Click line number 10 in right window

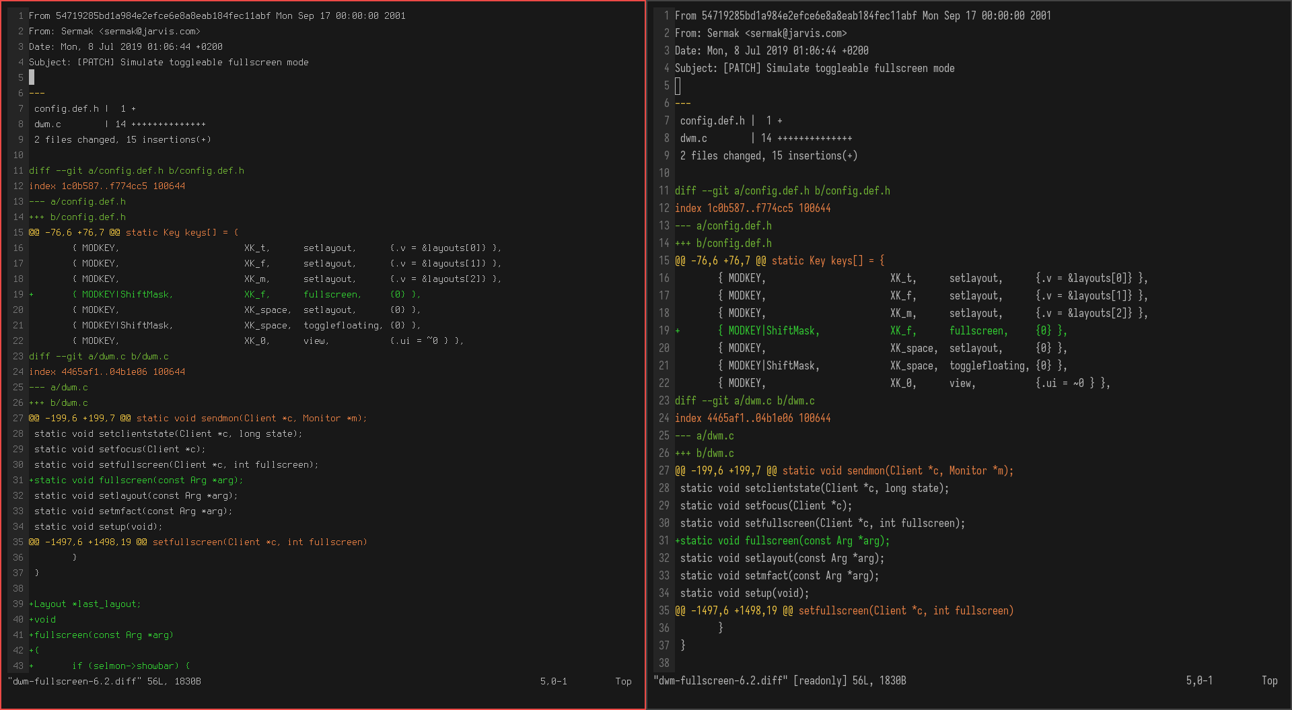click(x=664, y=173)
